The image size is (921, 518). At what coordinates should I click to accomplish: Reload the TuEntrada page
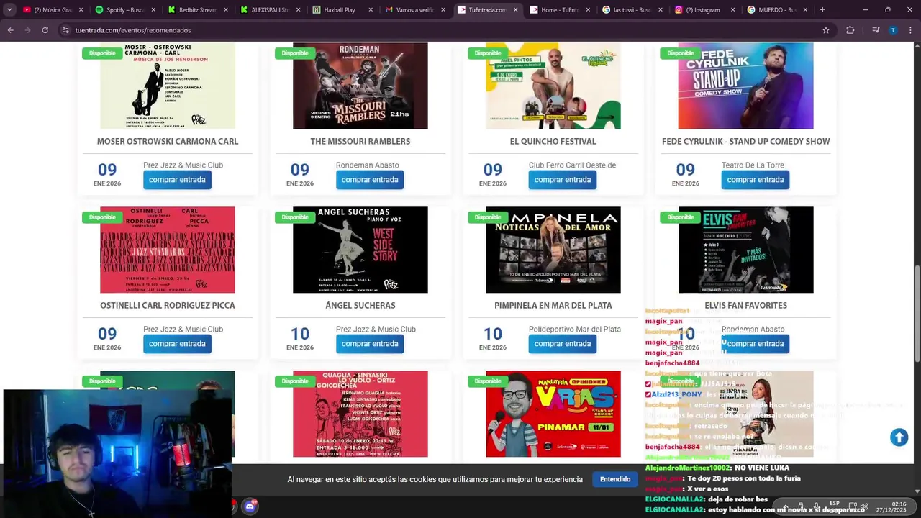pos(45,30)
